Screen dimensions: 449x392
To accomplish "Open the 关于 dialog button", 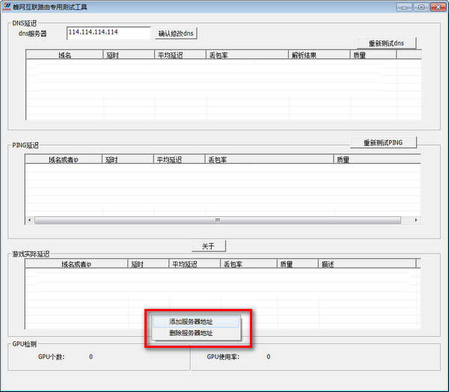I will tap(208, 246).
